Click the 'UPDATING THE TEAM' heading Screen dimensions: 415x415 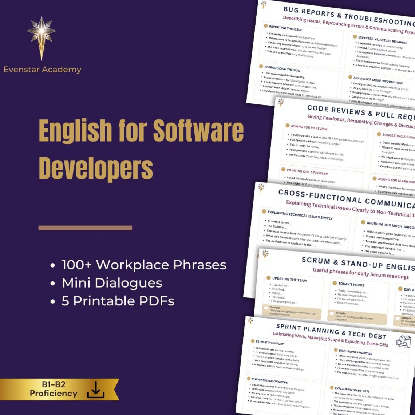pos(289,279)
